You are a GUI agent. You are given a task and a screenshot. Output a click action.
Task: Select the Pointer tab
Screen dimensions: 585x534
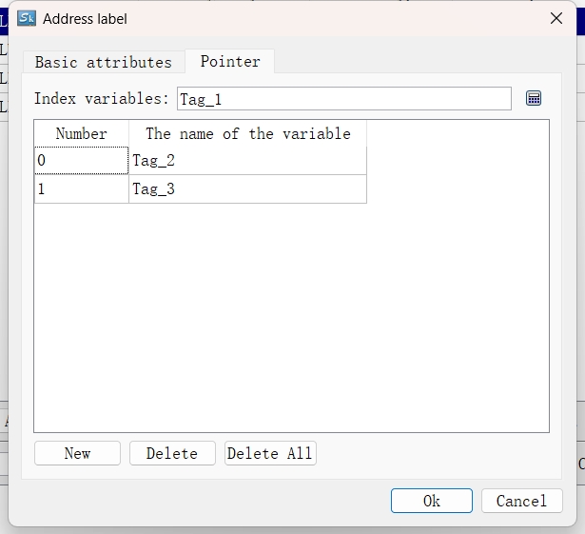230,61
